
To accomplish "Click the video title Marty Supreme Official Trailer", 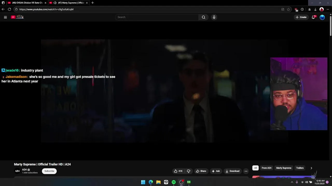I will (x=42, y=164).
